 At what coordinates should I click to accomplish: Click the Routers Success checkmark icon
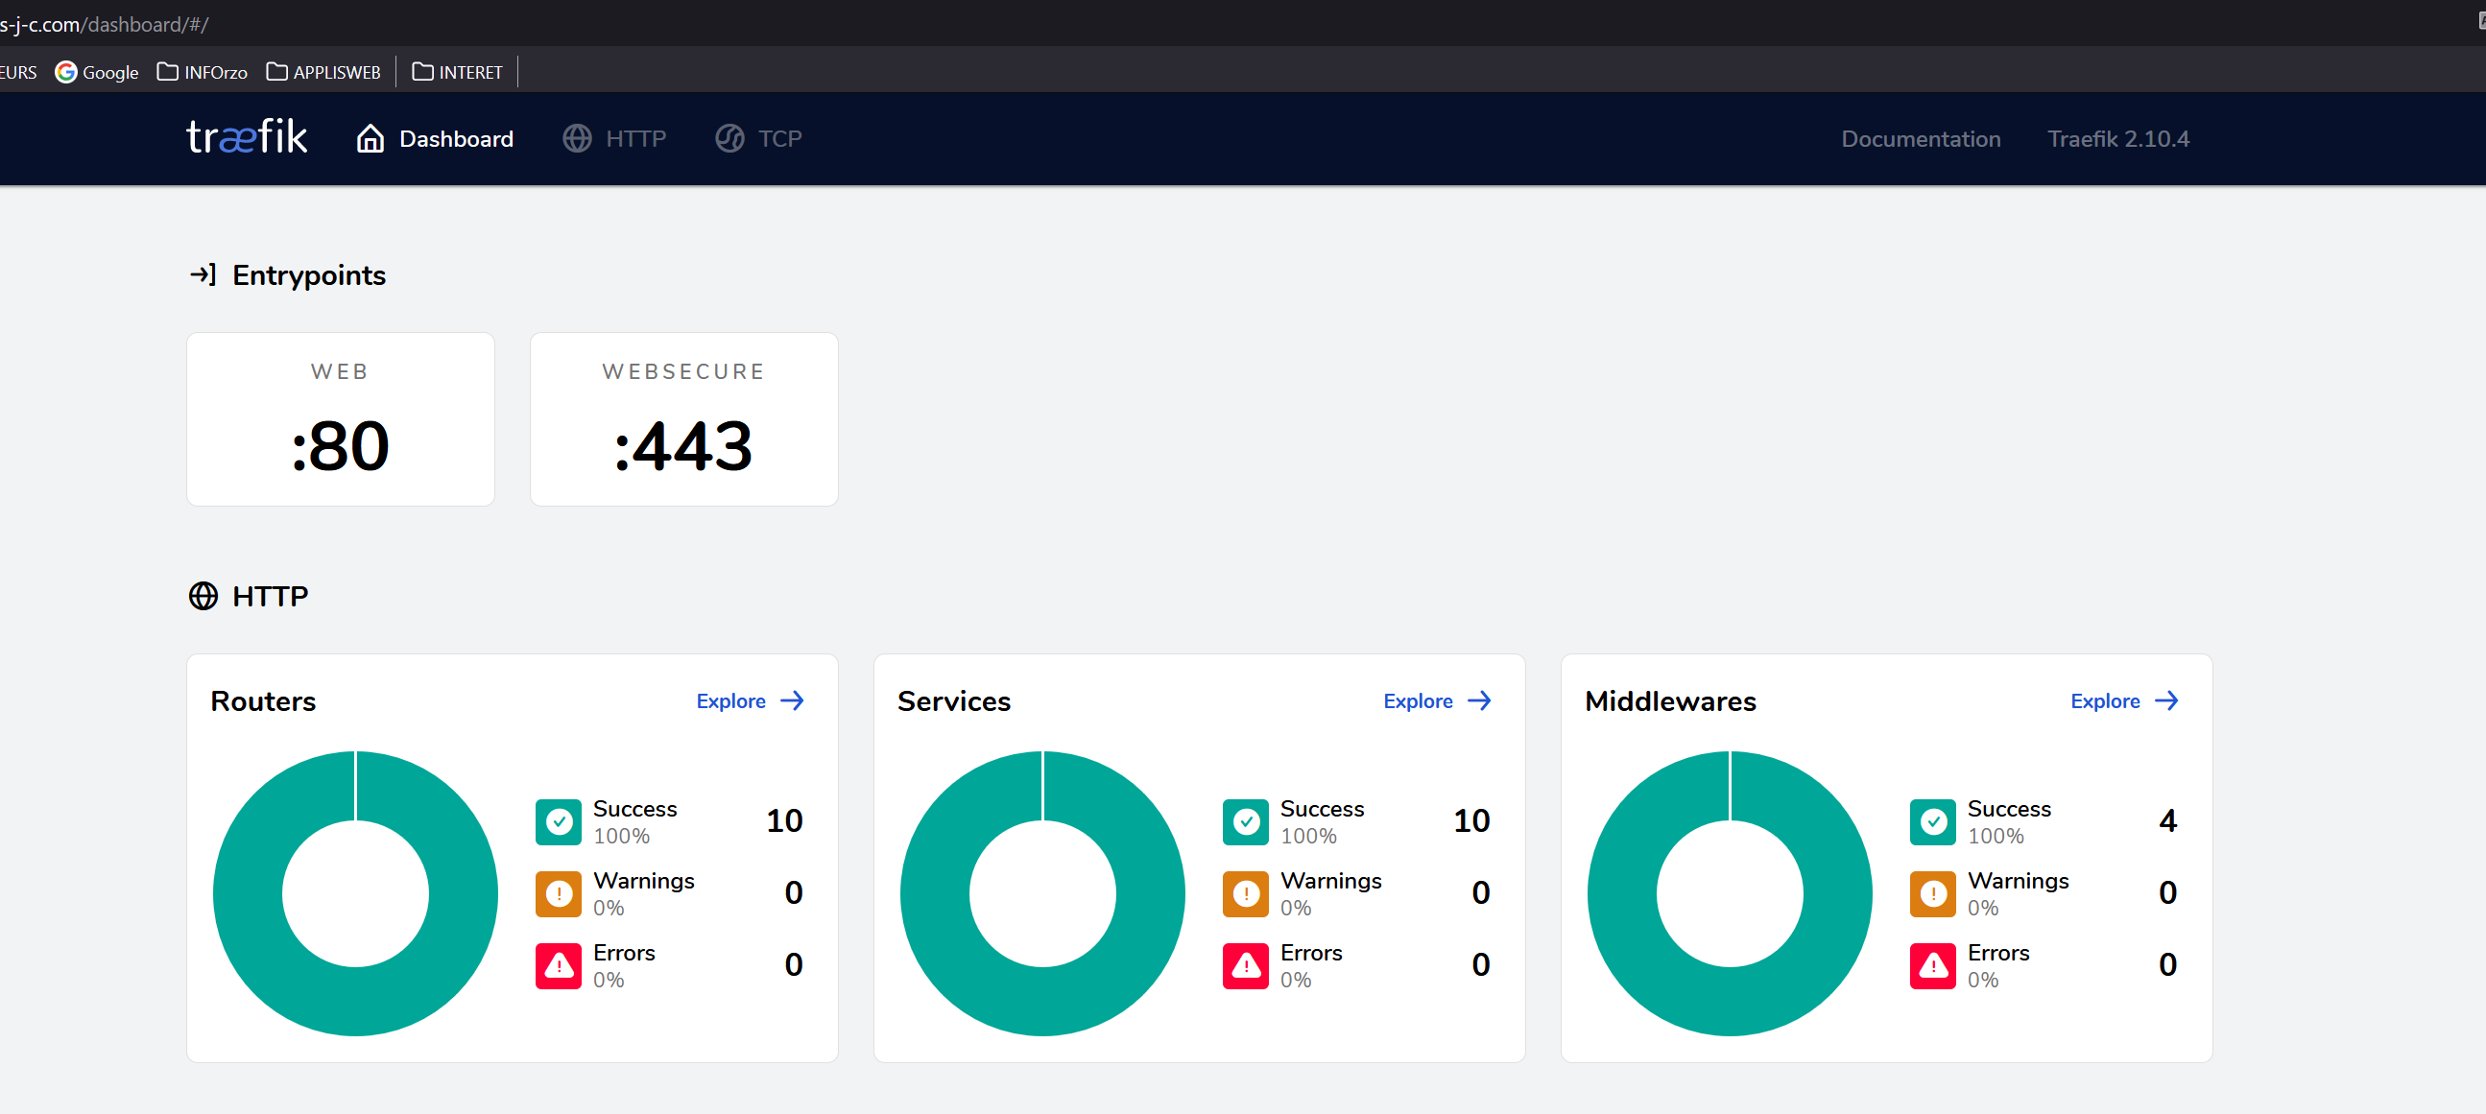point(559,821)
